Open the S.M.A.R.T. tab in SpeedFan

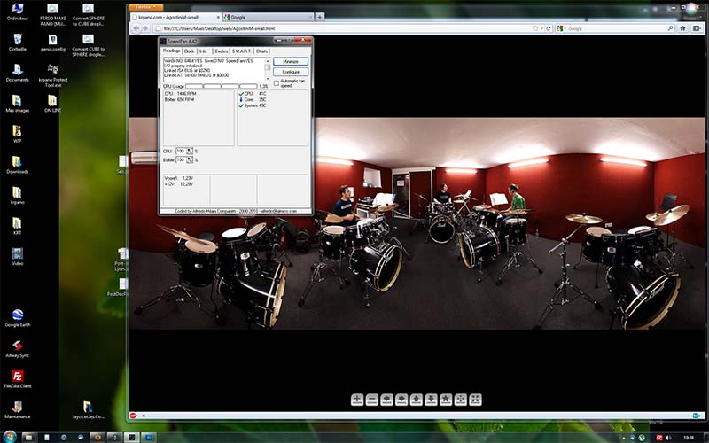pyautogui.click(x=242, y=51)
